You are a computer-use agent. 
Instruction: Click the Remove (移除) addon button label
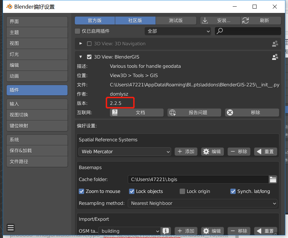[256, 113]
